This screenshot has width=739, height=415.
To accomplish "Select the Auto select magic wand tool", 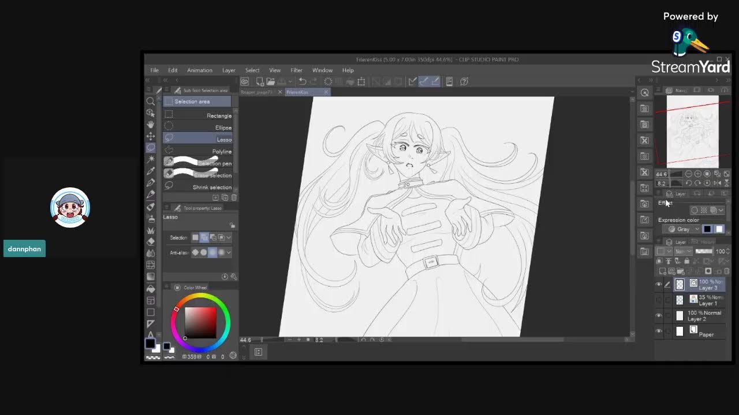I will (x=151, y=159).
